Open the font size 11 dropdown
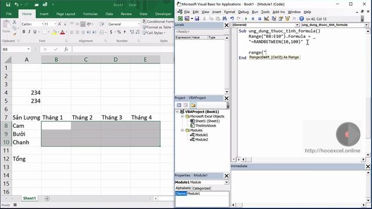This screenshot has height=209, width=372. [55, 24]
